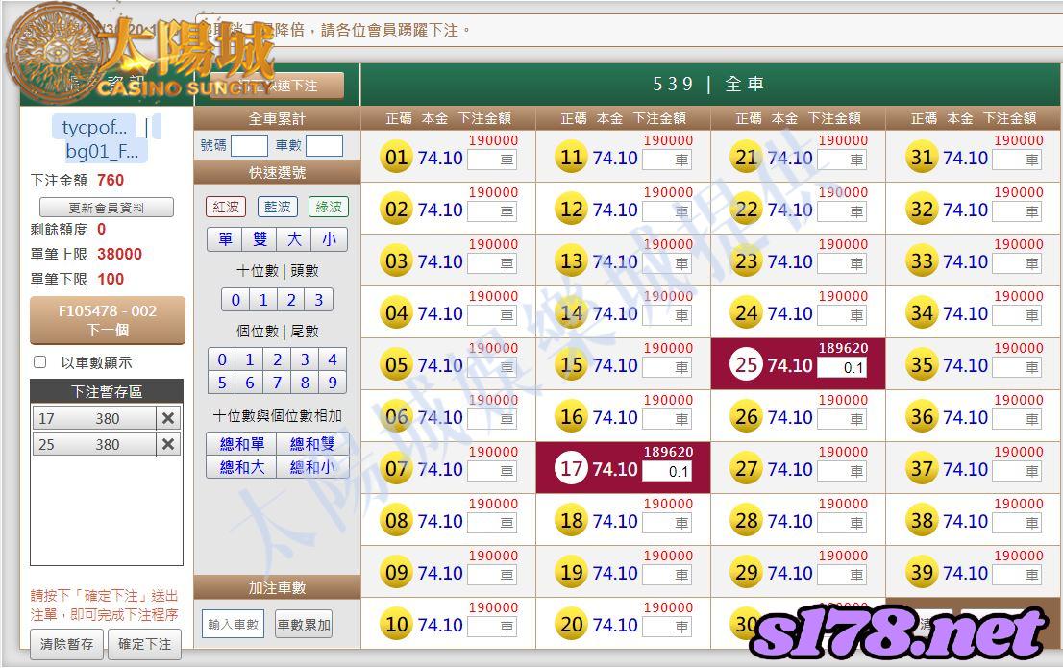
Task: Edit the 0.1 bet amount for number 25
Action: 842,367
